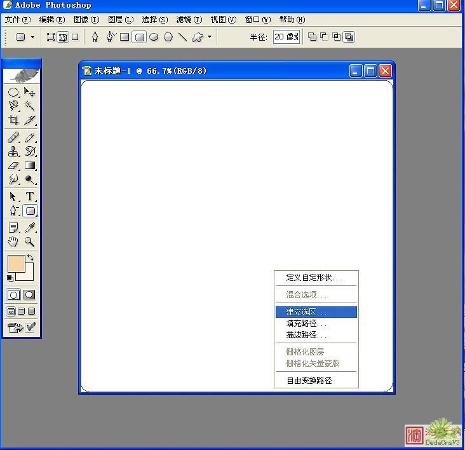This screenshot has height=450, width=465.
Task: Switch to Standard edit mode
Action: point(13,295)
